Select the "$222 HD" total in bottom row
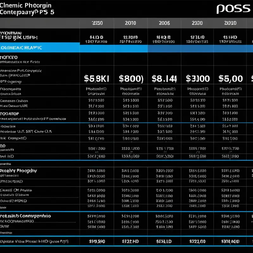253x253 pixels. [x=130, y=241]
